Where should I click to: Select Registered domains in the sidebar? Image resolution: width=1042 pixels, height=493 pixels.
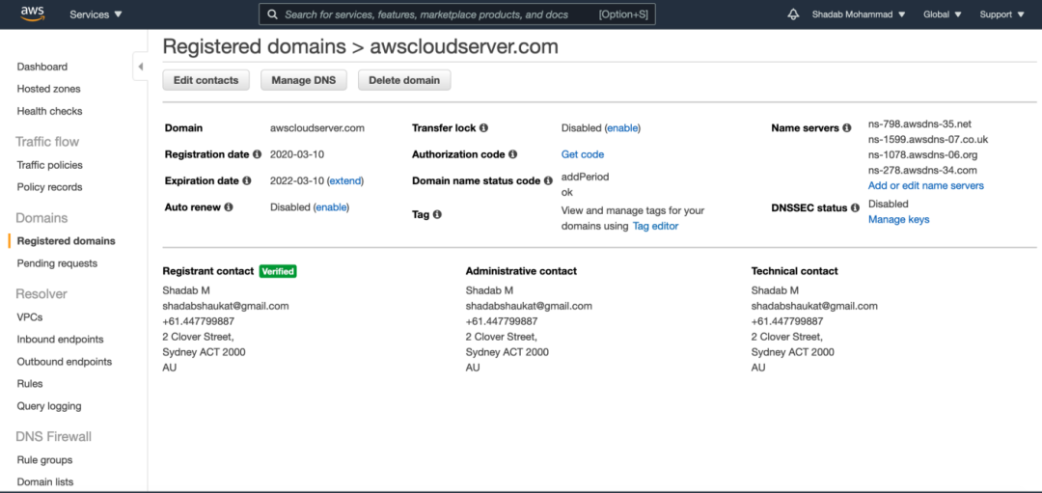pyautogui.click(x=66, y=240)
